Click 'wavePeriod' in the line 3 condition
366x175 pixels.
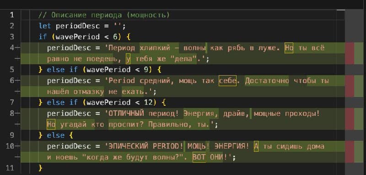pos(78,37)
